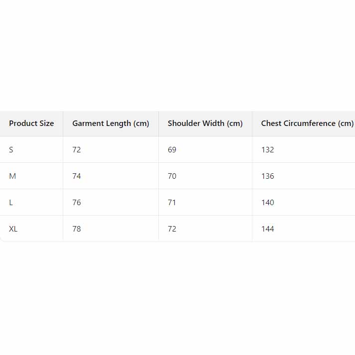Select the garment length value 78
Viewport: 355px width, 355px height.
click(77, 229)
